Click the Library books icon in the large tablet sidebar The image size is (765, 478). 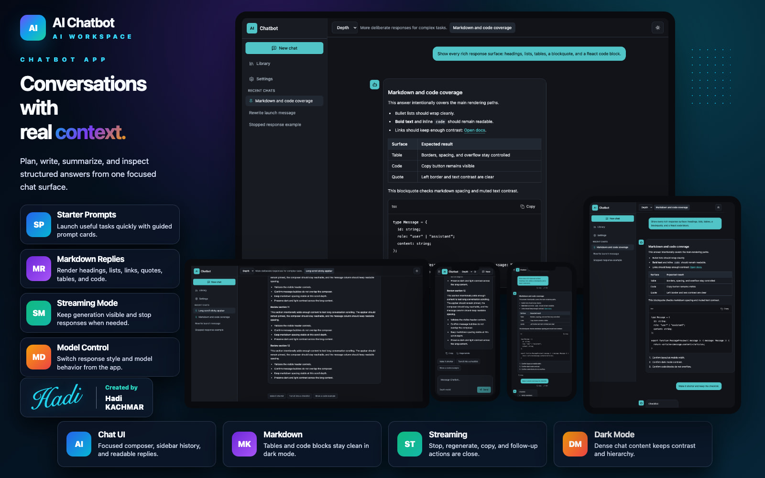[x=251, y=64]
